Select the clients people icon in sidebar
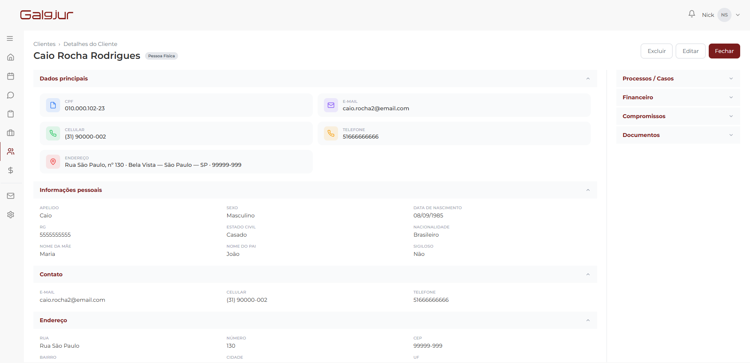750x363 pixels. [11, 151]
